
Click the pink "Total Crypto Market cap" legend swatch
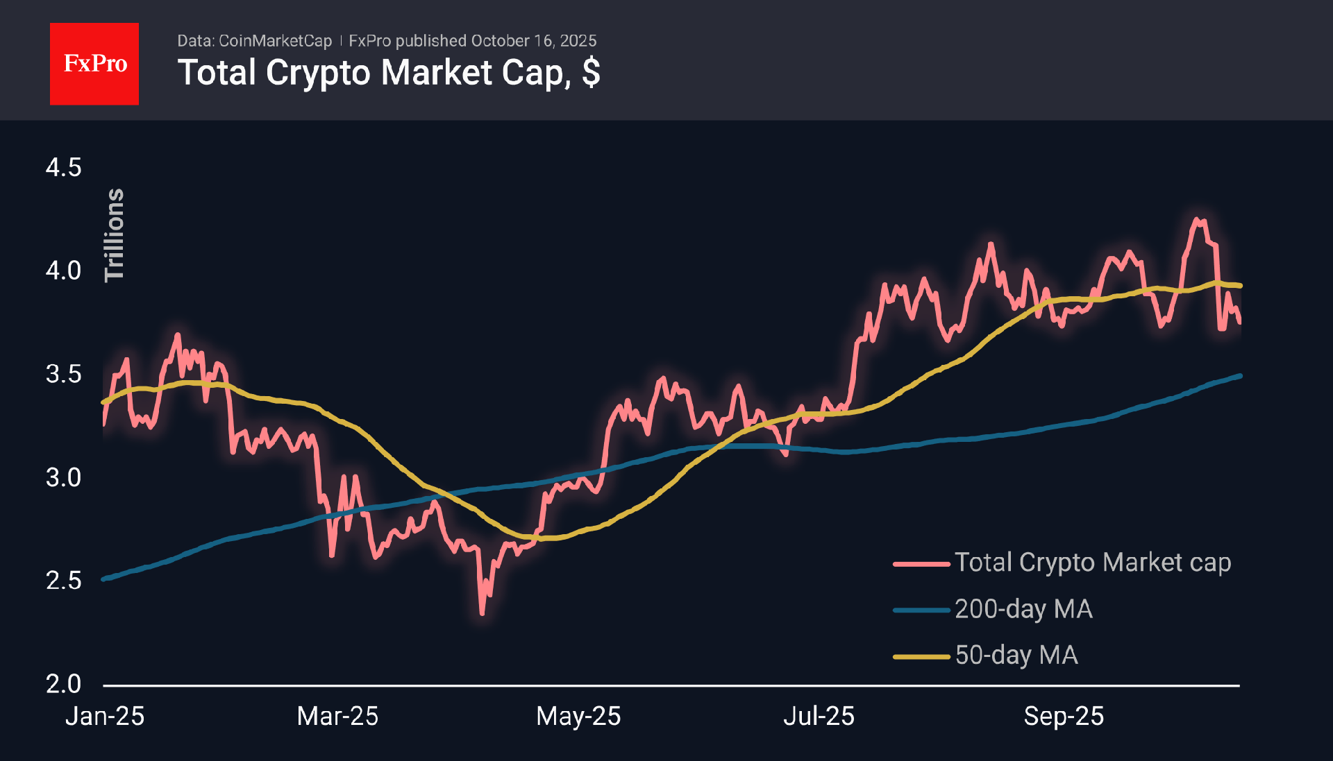tap(921, 564)
